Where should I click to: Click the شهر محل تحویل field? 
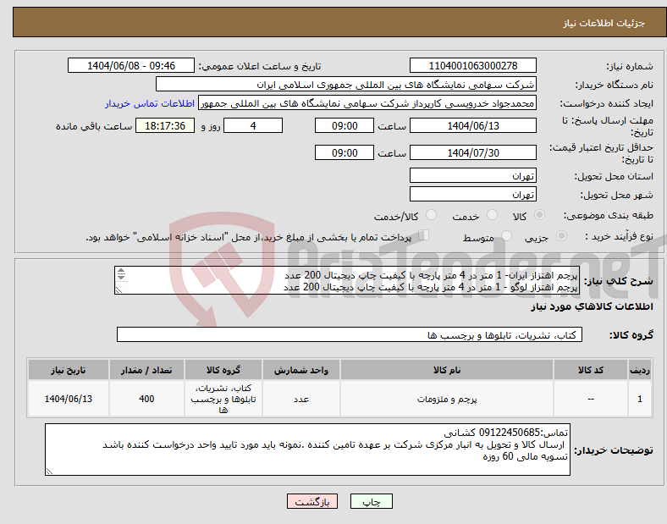click(x=472, y=194)
